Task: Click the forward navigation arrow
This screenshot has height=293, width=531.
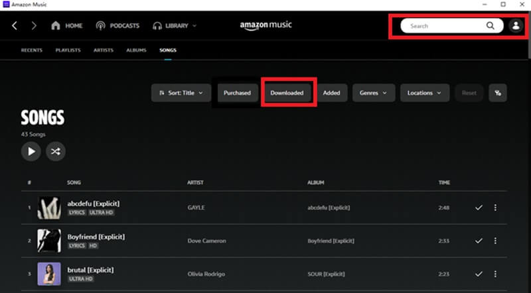Action: pos(34,26)
